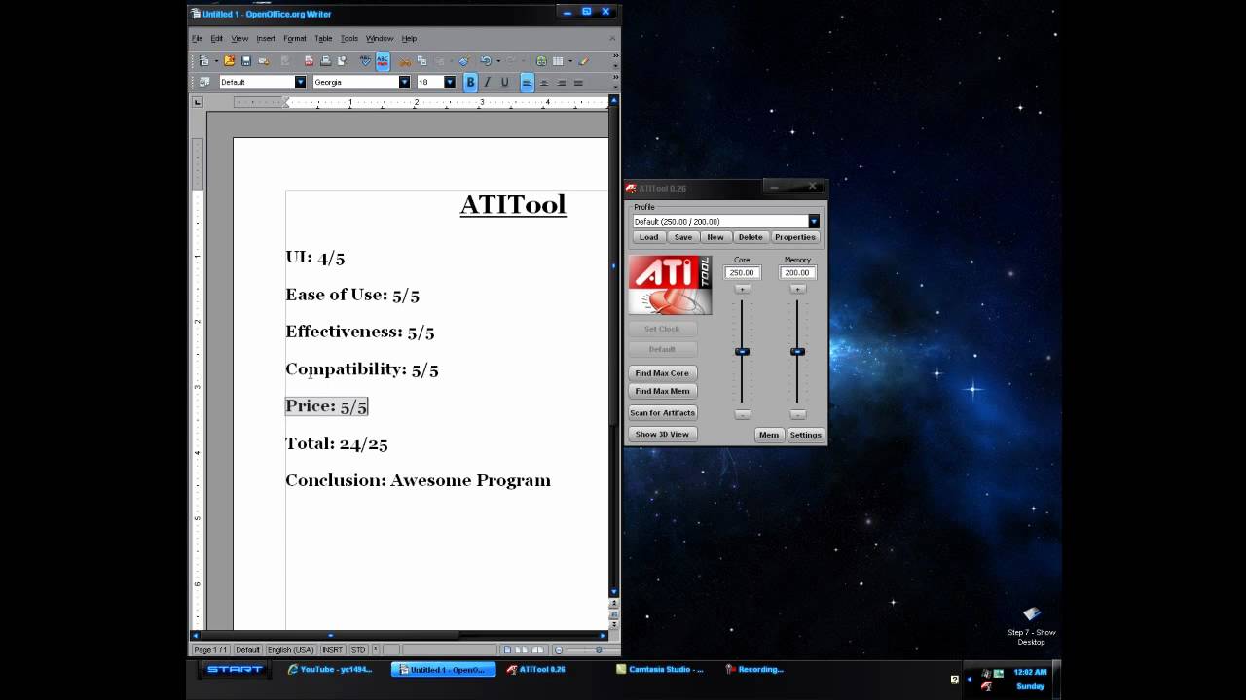The height and width of the screenshot is (700, 1246).
Task: Click the New document icon in Writer
Action: 203,60
